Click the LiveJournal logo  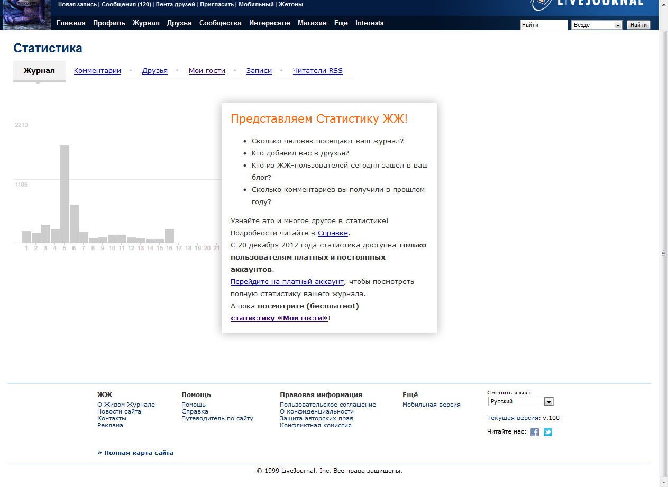(588, 4)
